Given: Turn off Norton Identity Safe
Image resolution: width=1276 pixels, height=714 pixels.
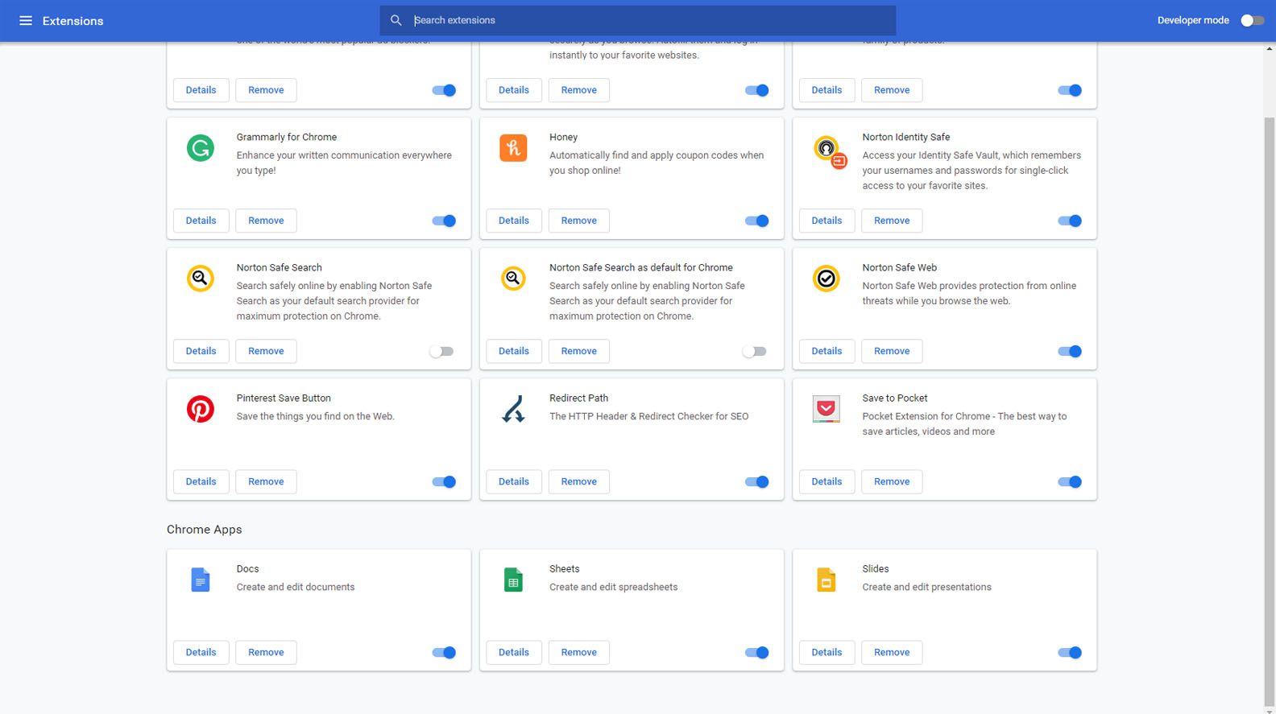Looking at the screenshot, I should click(1070, 221).
